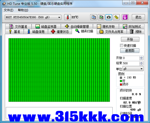
Task: Open the 单位 gB unit dropdown
Action: click(133, 69)
